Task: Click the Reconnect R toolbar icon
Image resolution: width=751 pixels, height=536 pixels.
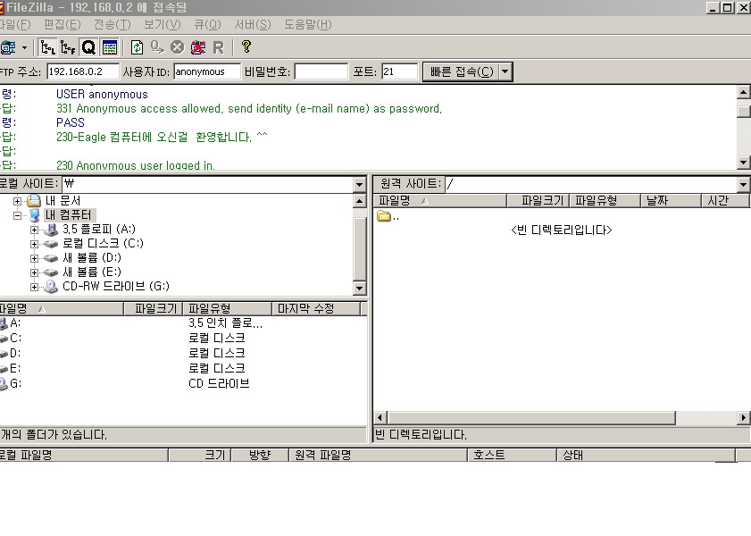Action: [x=219, y=47]
